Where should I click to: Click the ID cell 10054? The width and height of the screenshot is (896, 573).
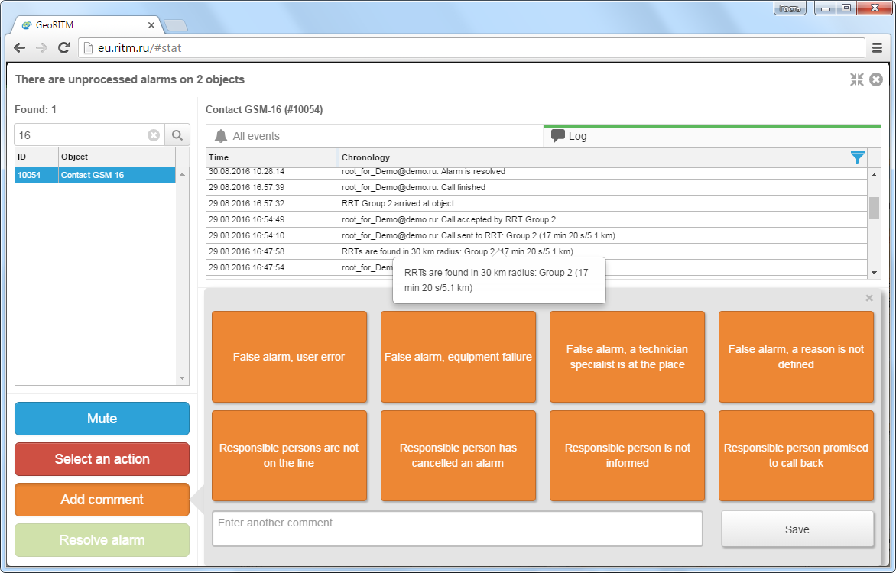(x=37, y=175)
